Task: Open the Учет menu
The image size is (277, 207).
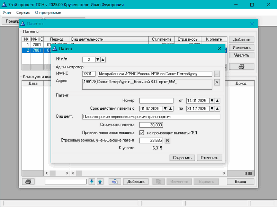Action: (7, 12)
